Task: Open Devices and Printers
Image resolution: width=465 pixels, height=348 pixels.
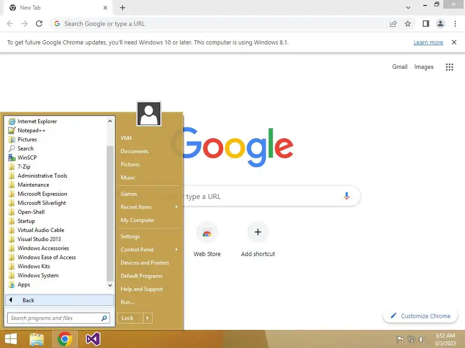Action: pos(145,263)
